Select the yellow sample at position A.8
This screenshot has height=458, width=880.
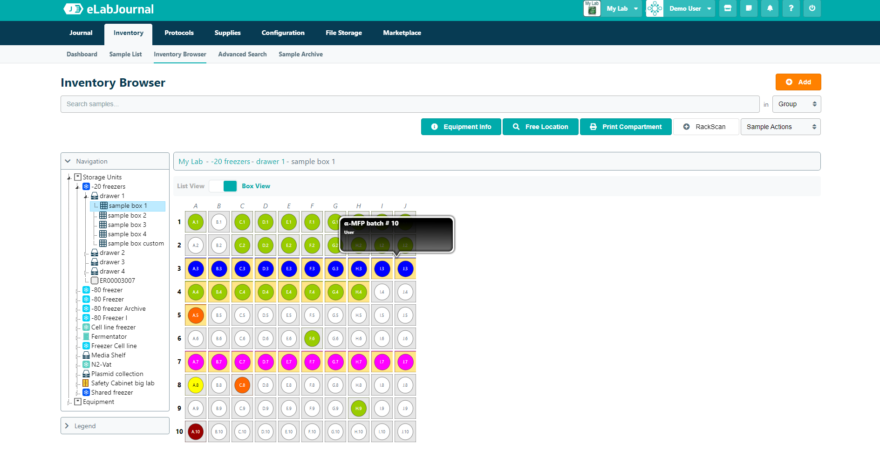196,385
